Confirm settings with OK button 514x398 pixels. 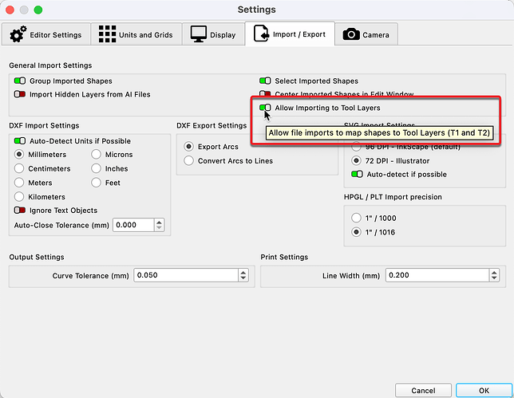tap(484, 391)
